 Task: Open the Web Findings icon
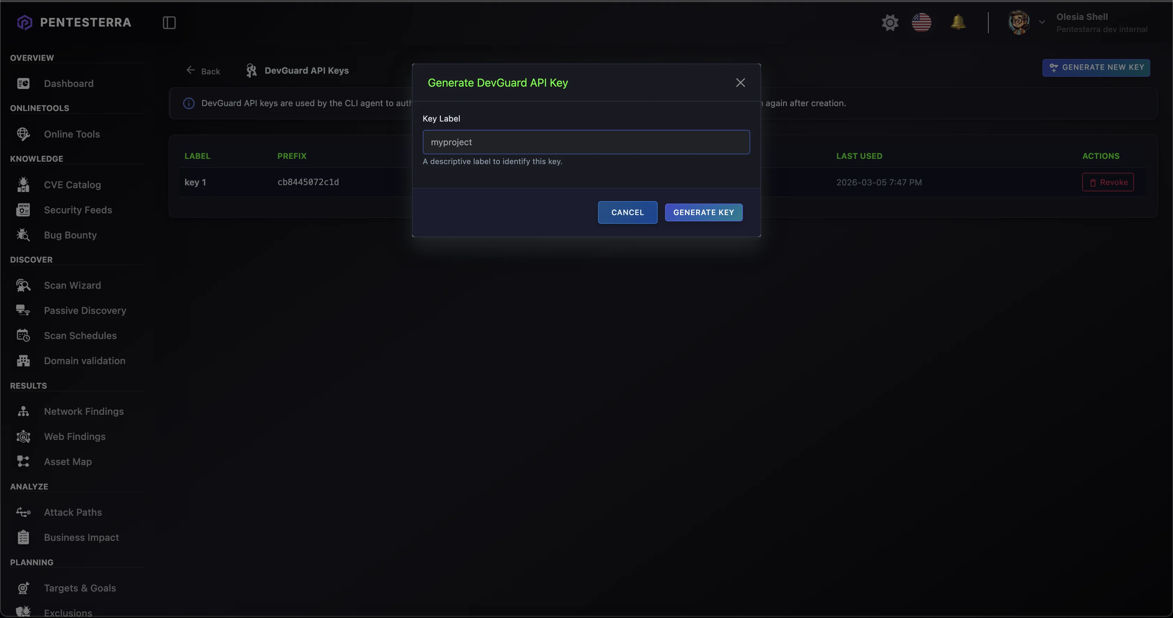pos(23,436)
